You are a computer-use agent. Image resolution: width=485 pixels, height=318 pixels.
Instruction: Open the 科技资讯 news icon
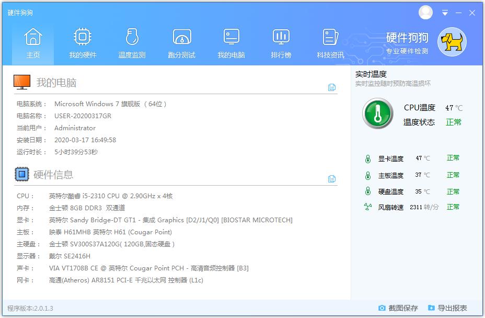[x=330, y=37]
